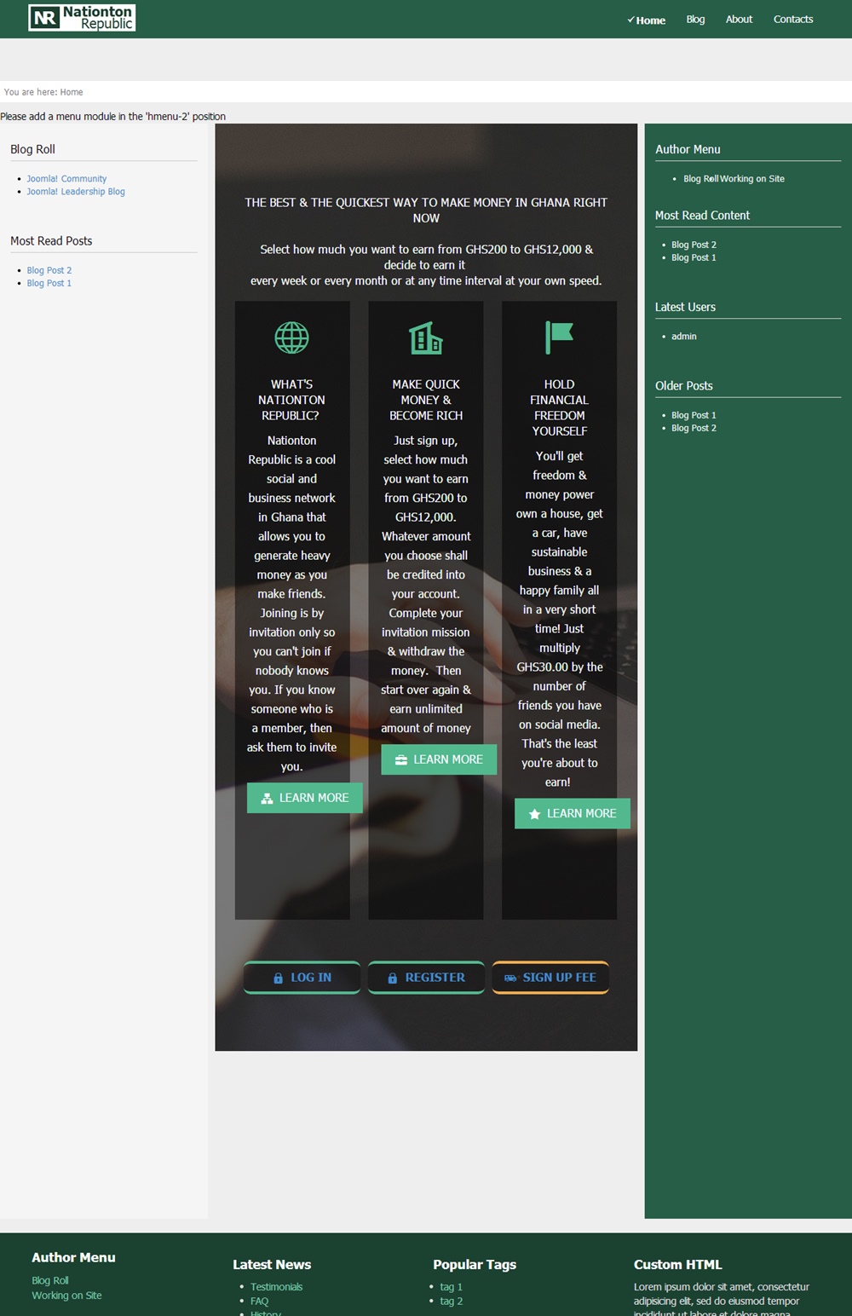Click the green building icon

click(426, 338)
